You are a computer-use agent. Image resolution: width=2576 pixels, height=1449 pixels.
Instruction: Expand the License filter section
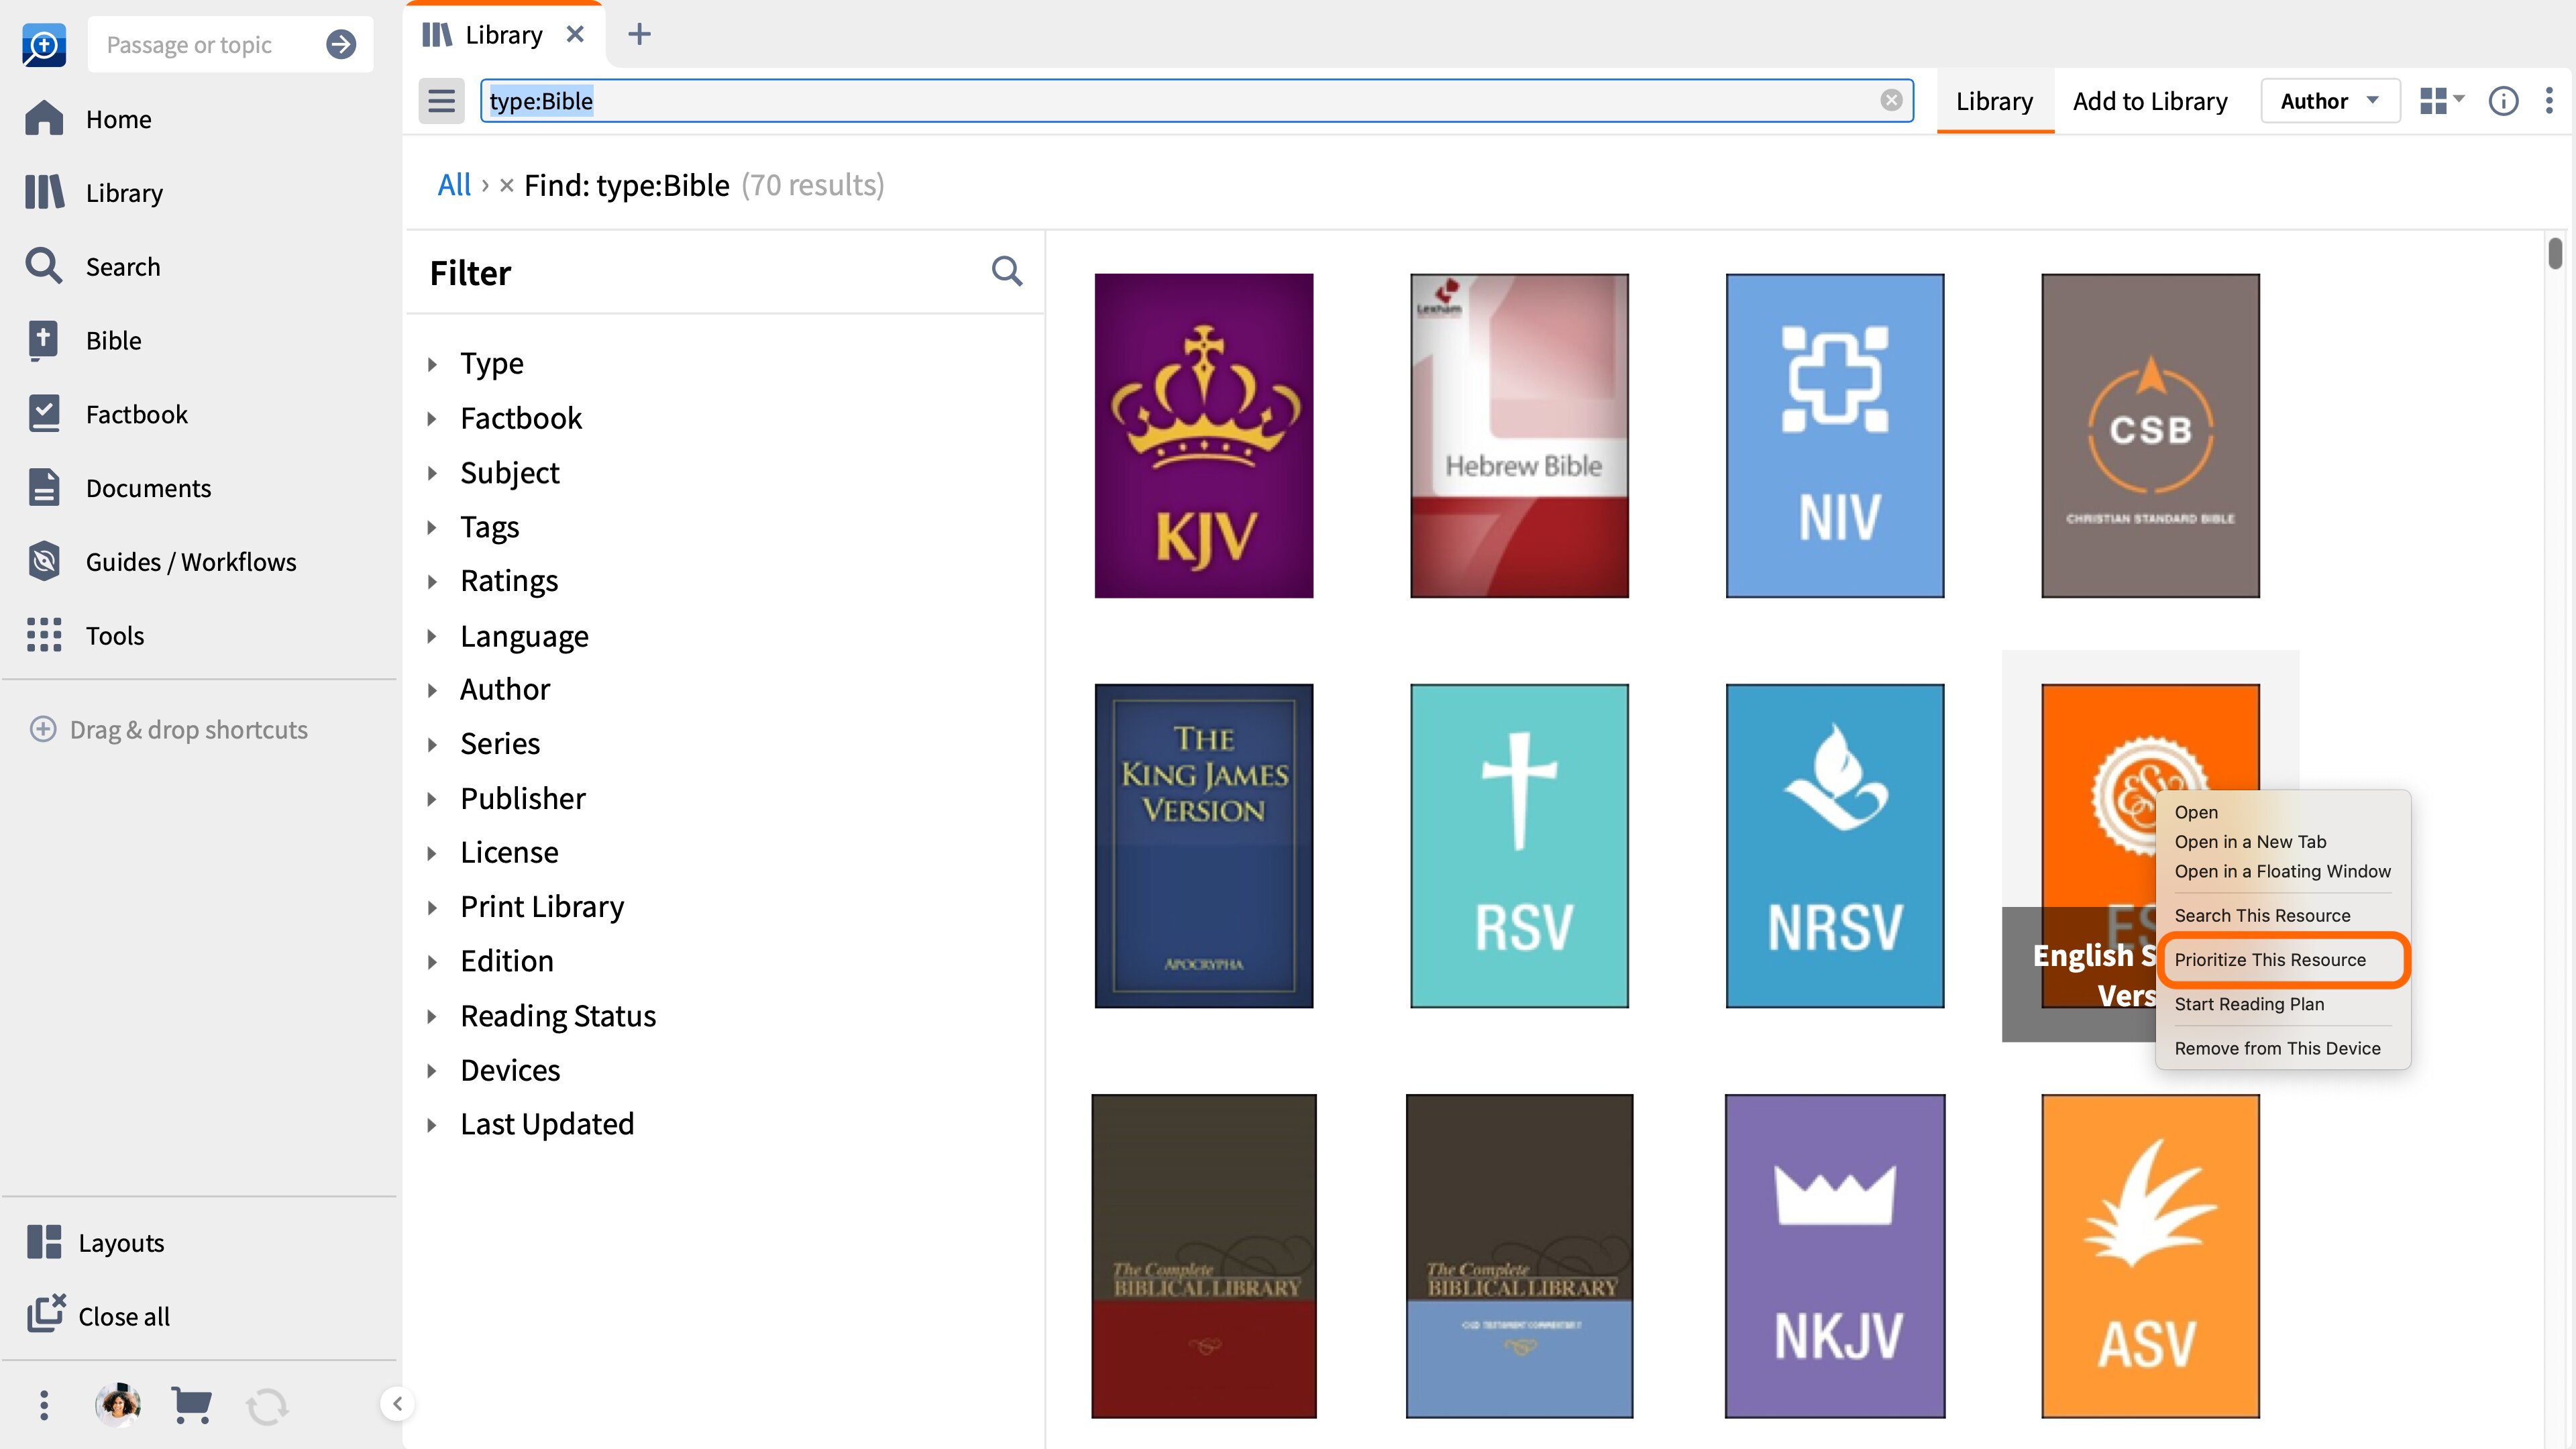tap(431, 853)
